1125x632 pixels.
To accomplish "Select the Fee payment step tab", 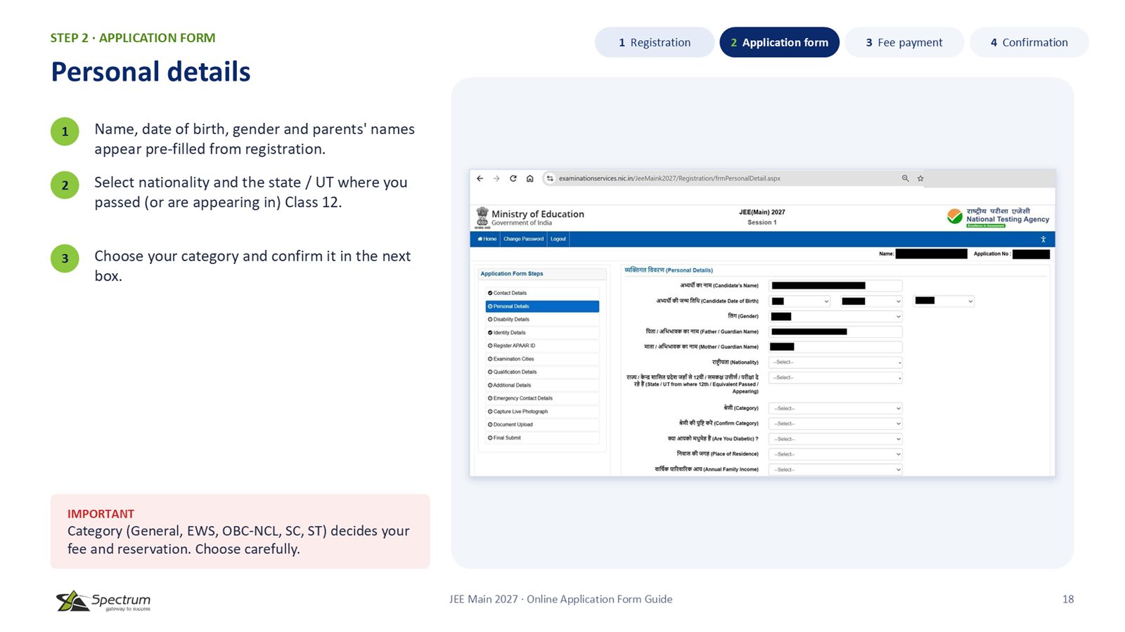I will coord(904,42).
